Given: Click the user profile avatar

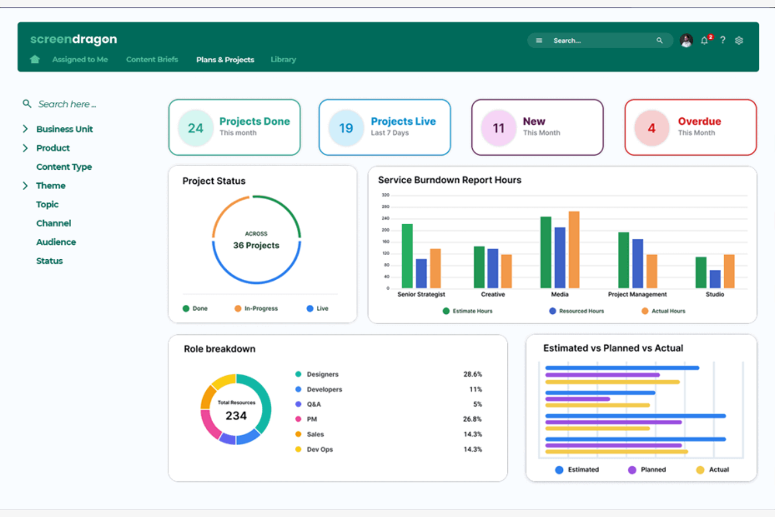Looking at the screenshot, I should click(x=686, y=40).
